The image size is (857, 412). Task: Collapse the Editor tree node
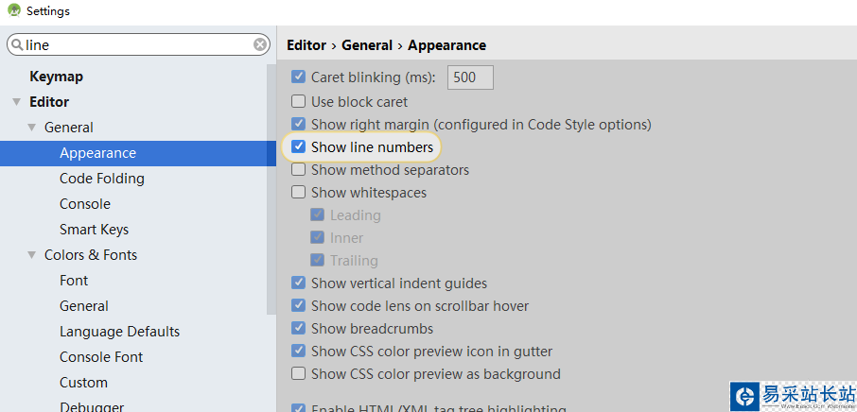click(16, 102)
